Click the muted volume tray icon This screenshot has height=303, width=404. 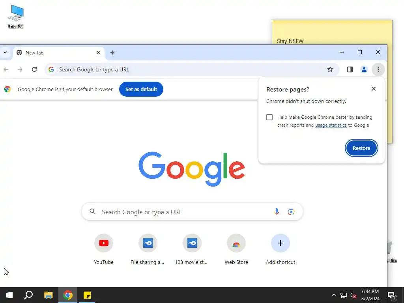353,295
